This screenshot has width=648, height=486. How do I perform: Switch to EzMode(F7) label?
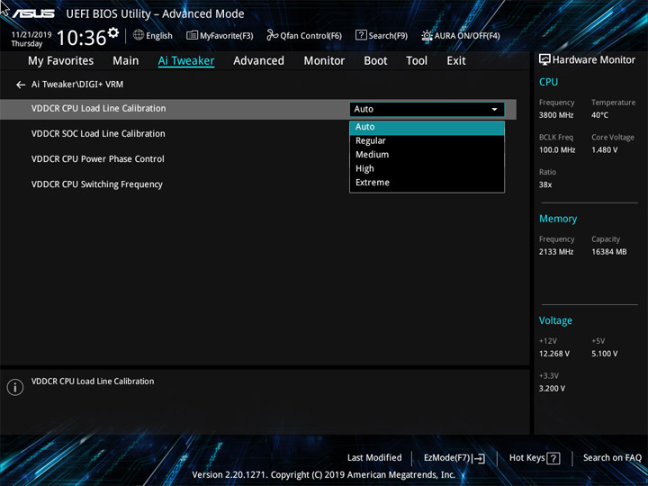point(447,458)
